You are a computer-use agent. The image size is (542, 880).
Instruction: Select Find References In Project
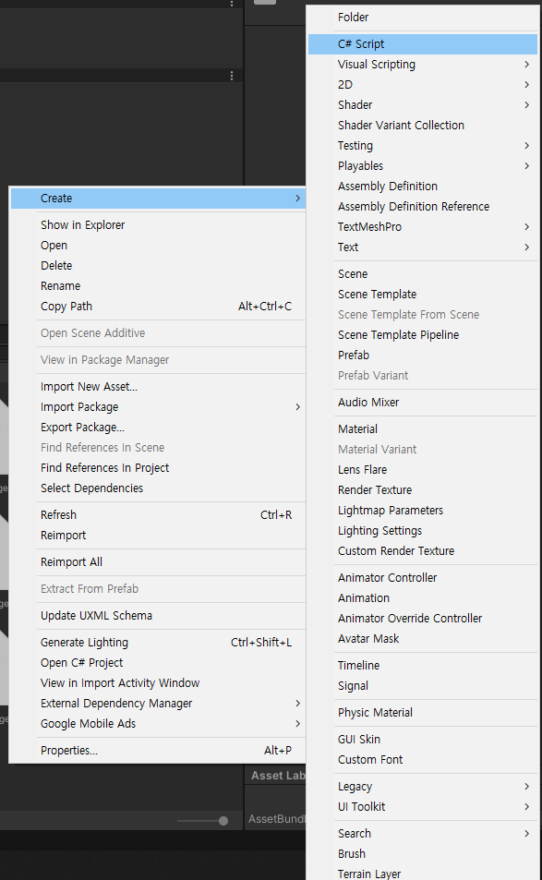[x=158, y=467]
